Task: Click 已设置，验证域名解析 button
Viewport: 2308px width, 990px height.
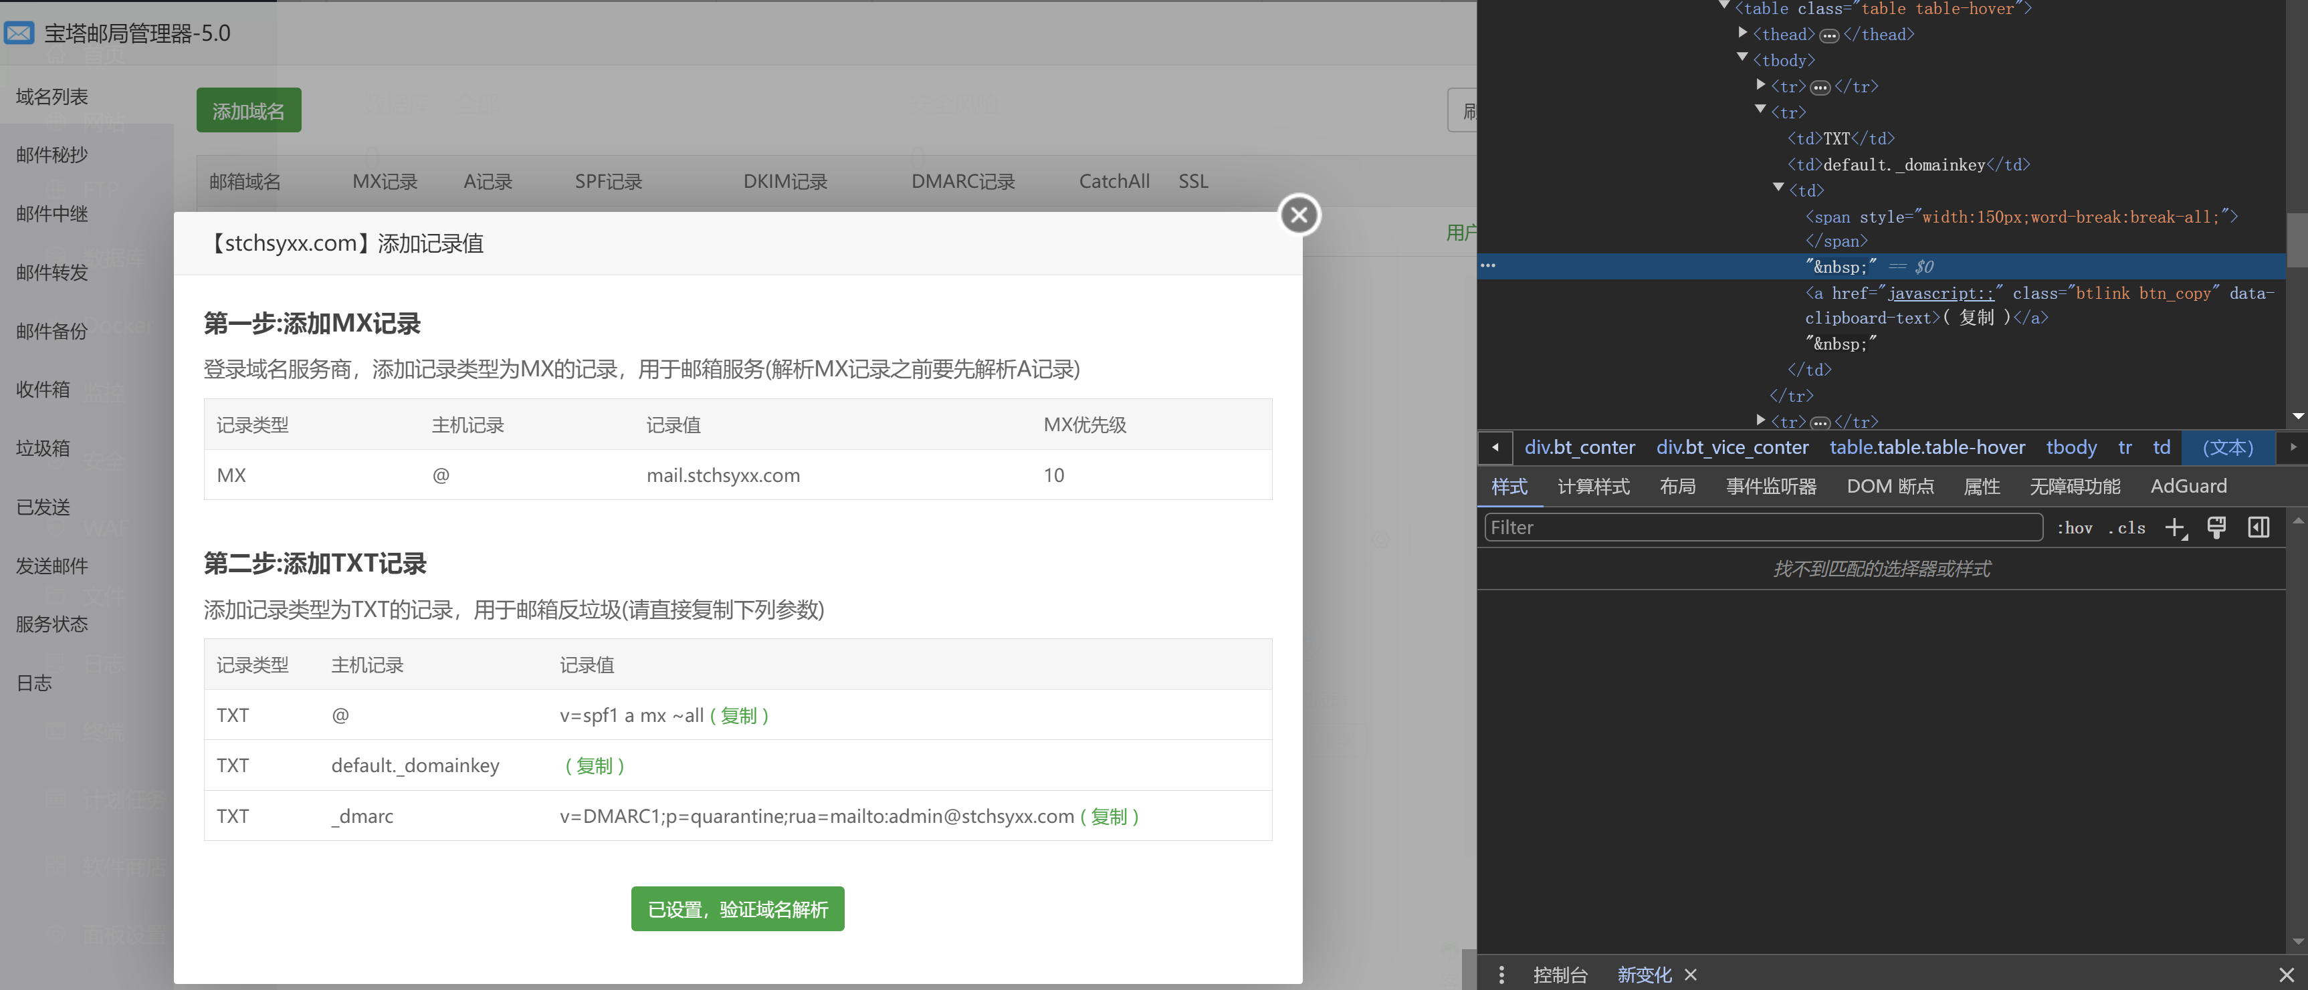Action: click(x=738, y=909)
